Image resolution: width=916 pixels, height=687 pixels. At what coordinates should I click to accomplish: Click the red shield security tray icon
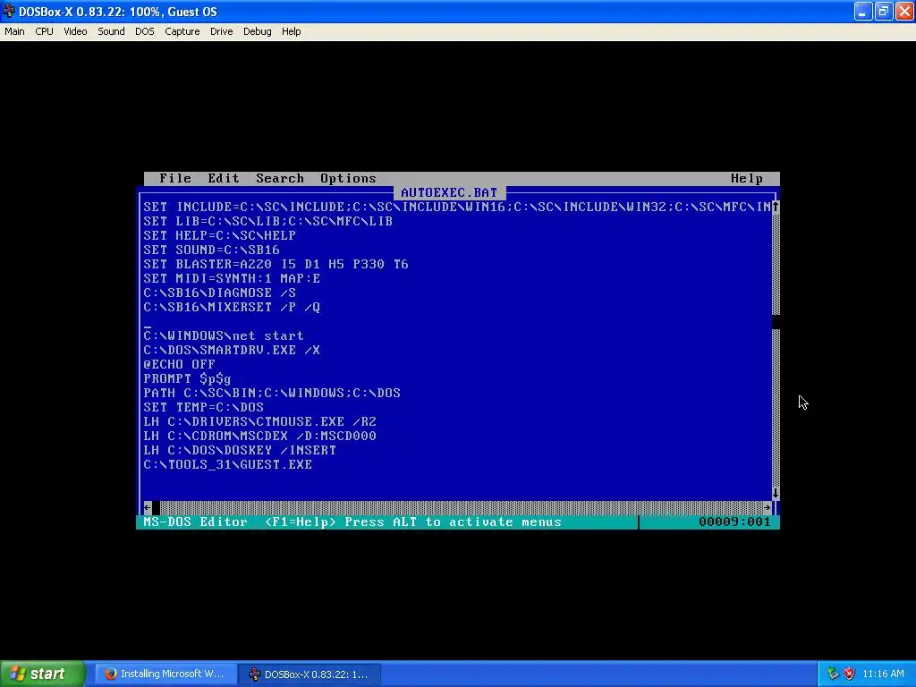coord(849,674)
